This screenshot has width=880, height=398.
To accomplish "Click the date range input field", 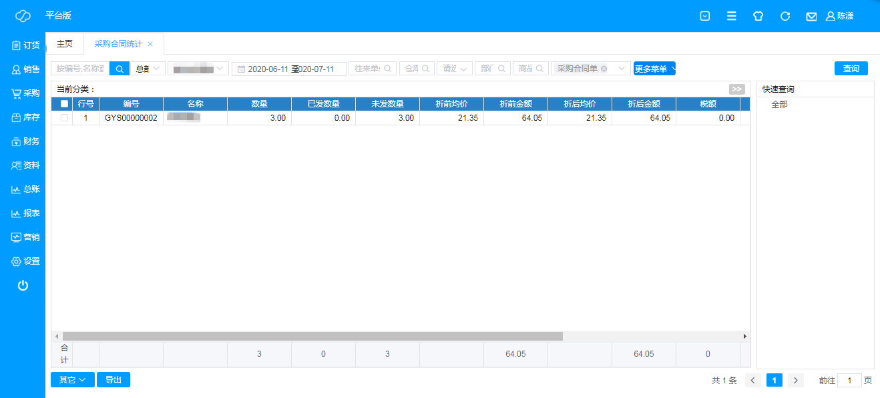I will coord(289,69).
